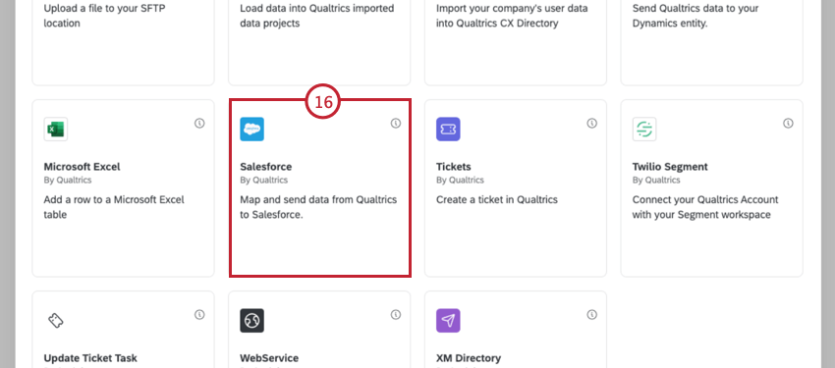
Task: Open info icon on Salesforce card
Action: coord(396,124)
